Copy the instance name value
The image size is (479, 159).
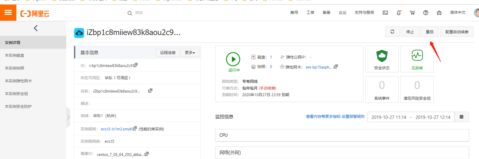(x=150, y=91)
